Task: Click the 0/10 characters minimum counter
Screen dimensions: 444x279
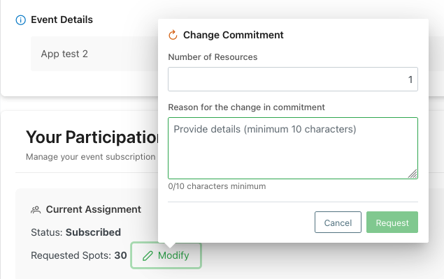Action: coord(217,187)
